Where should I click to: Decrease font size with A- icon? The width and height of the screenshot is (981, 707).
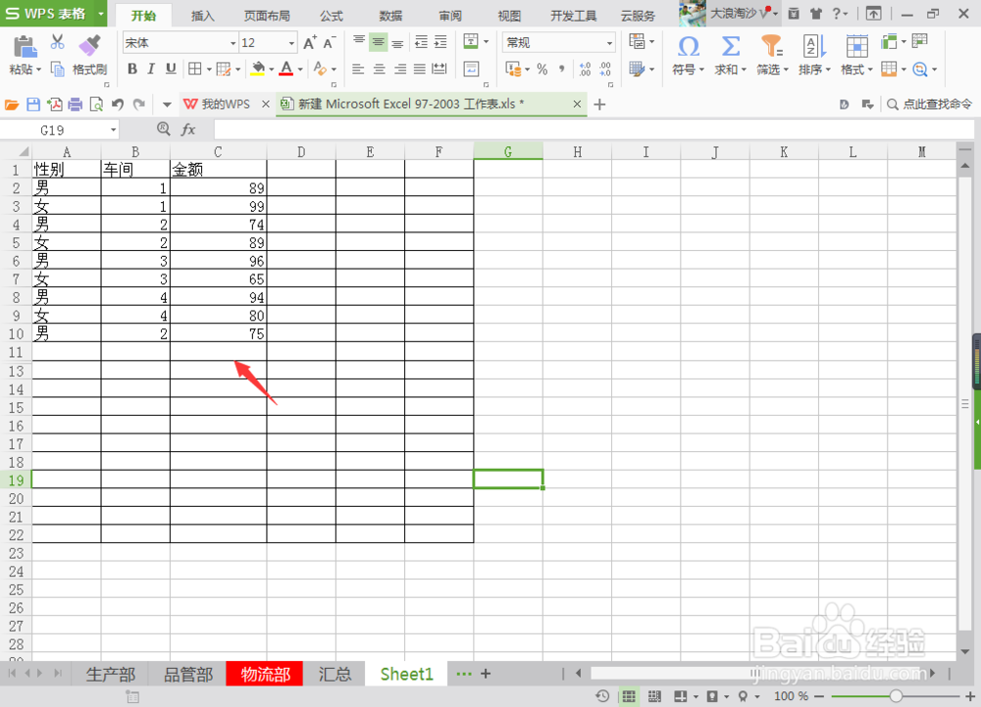pos(329,42)
